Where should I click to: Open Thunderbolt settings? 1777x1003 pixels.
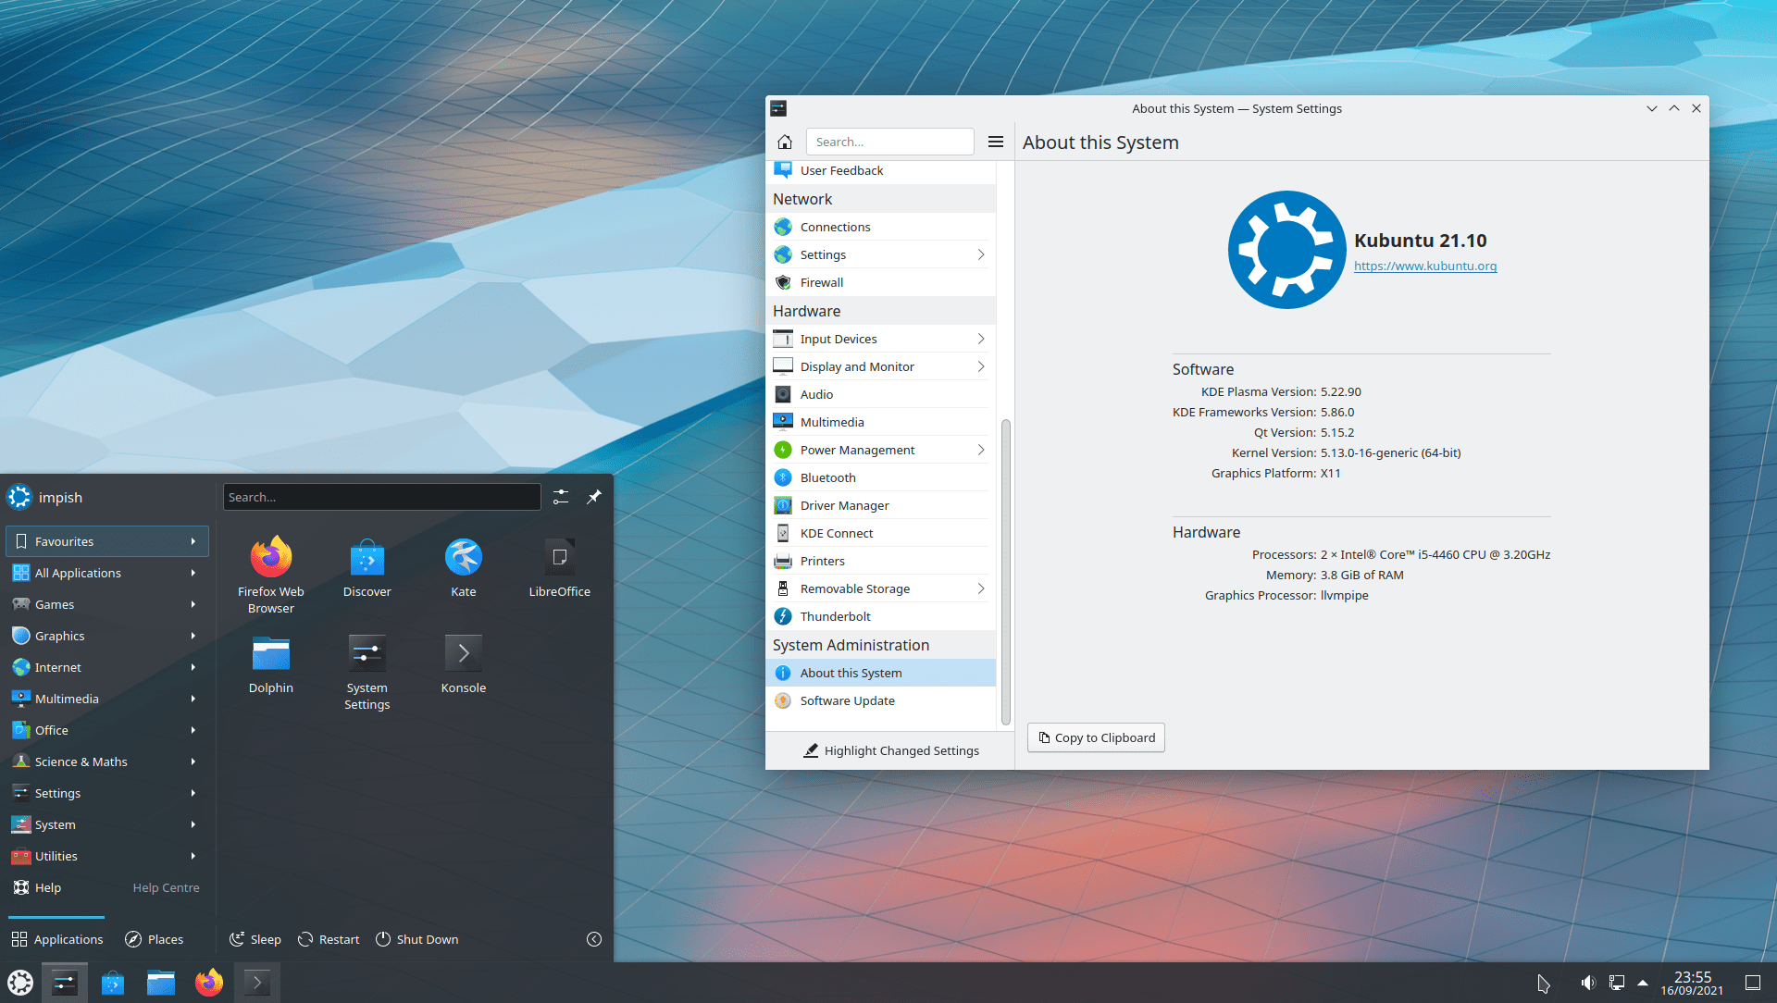pos(834,616)
